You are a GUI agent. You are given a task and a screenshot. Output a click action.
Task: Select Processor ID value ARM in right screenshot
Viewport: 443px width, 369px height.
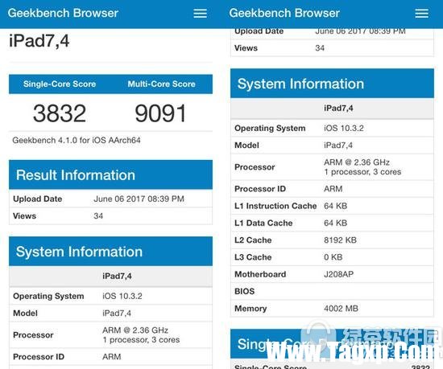[333, 189]
